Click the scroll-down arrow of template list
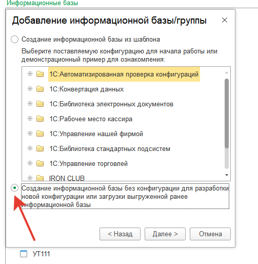 tap(227, 175)
